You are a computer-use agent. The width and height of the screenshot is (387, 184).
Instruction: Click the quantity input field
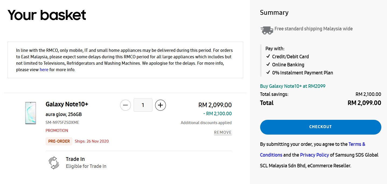click(143, 105)
